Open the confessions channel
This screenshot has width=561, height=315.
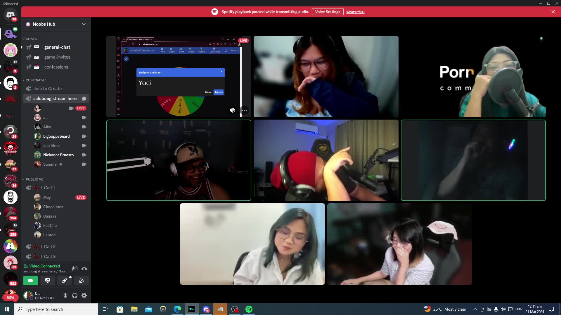click(x=56, y=67)
